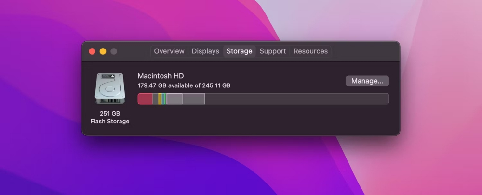482x195 pixels.
Task: Click the empty free space of storage bar
Action: [x=296, y=98]
